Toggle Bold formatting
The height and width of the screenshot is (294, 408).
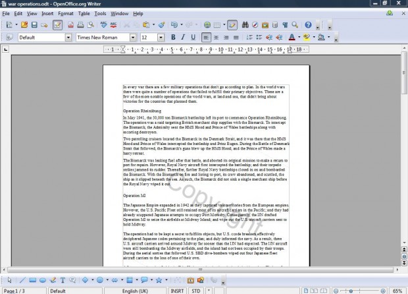point(174,38)
